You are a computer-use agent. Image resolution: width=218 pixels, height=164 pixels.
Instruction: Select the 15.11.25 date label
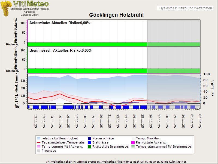(60, 121)
